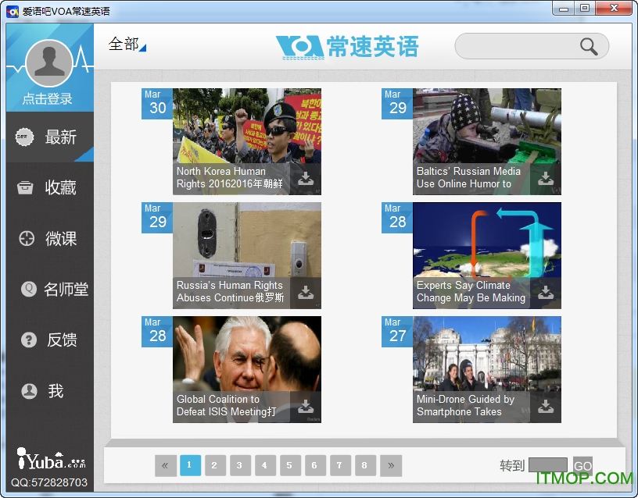Click the next page arrow
638x498 pixels.
pos(390,465)
